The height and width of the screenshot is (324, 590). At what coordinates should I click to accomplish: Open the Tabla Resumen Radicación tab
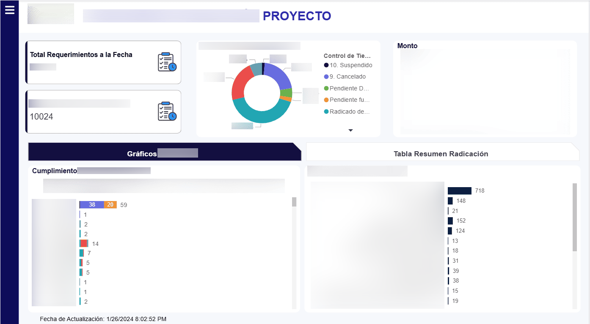tap(441, 154)
